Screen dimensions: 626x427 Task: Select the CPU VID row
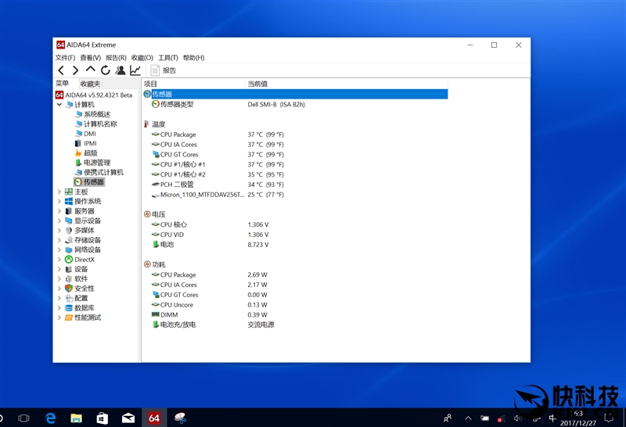click(296, 235)
